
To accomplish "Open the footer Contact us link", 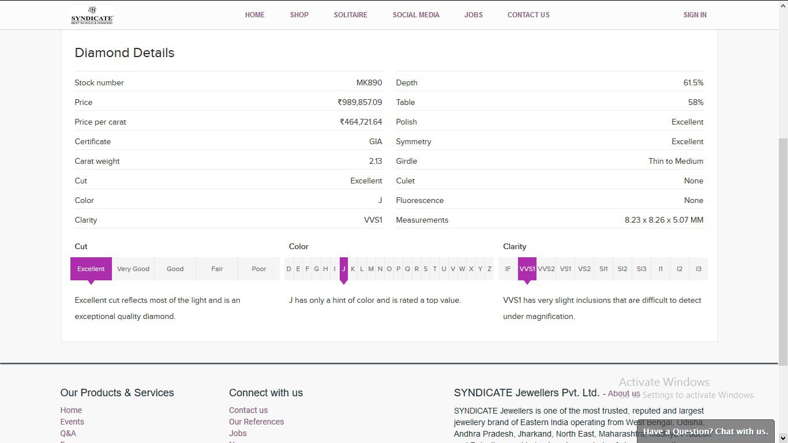I will point(248,410).
